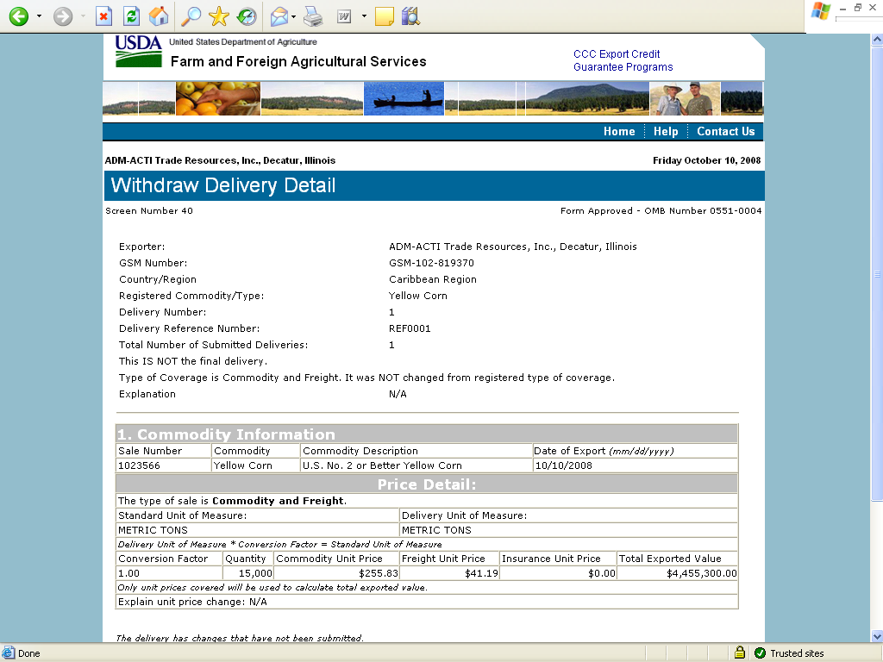Viewport: 883px width, 662px height.
Task: Click the Mail envelope icon
Action: tap(279, 16)
